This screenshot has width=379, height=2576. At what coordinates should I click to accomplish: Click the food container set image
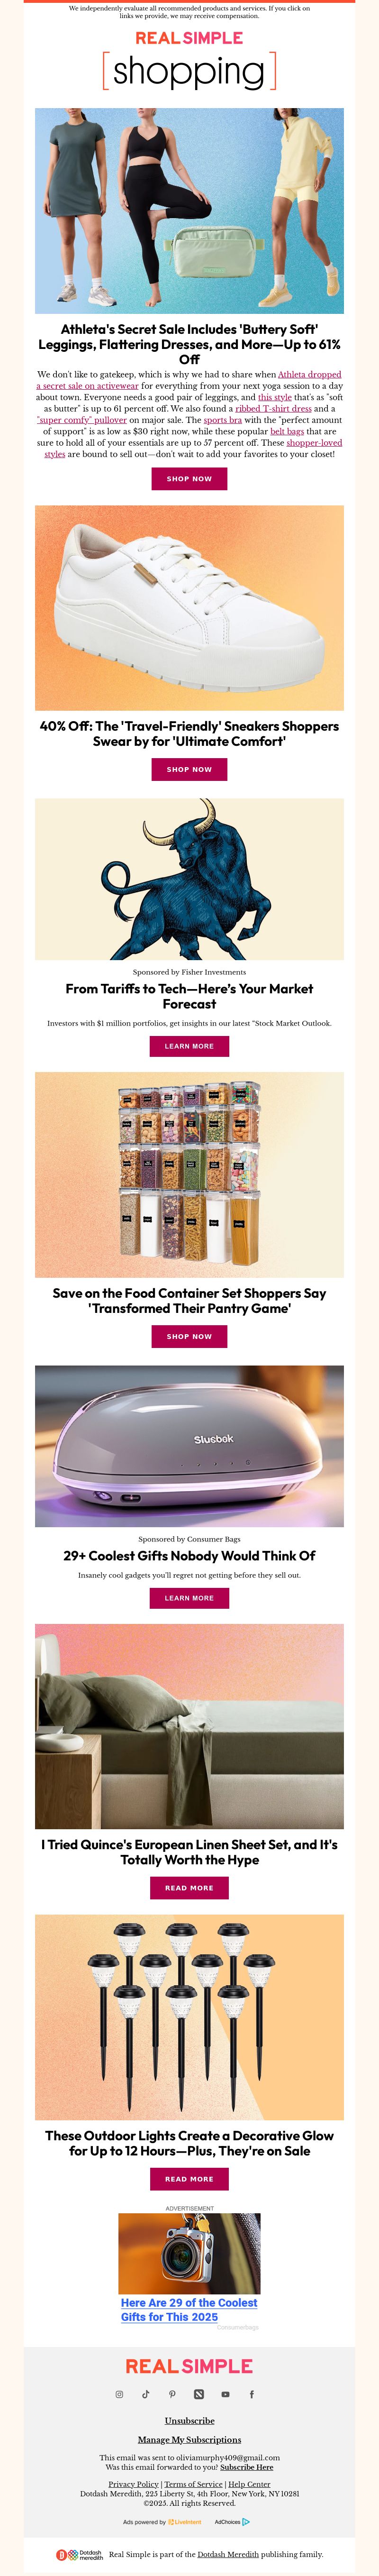tap(189, 1175)
